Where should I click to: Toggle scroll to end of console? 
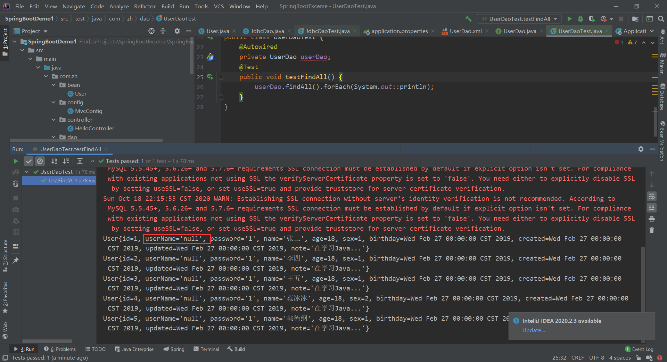pos(652,208)
